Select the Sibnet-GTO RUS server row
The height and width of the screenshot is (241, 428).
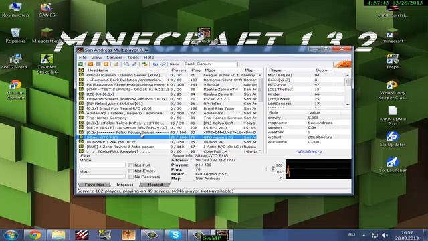coord(167,137)
